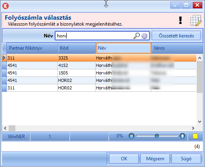Viewport: 205px width, 167px height.
Task: Click the yellow square status indicator
Action: 195,136
